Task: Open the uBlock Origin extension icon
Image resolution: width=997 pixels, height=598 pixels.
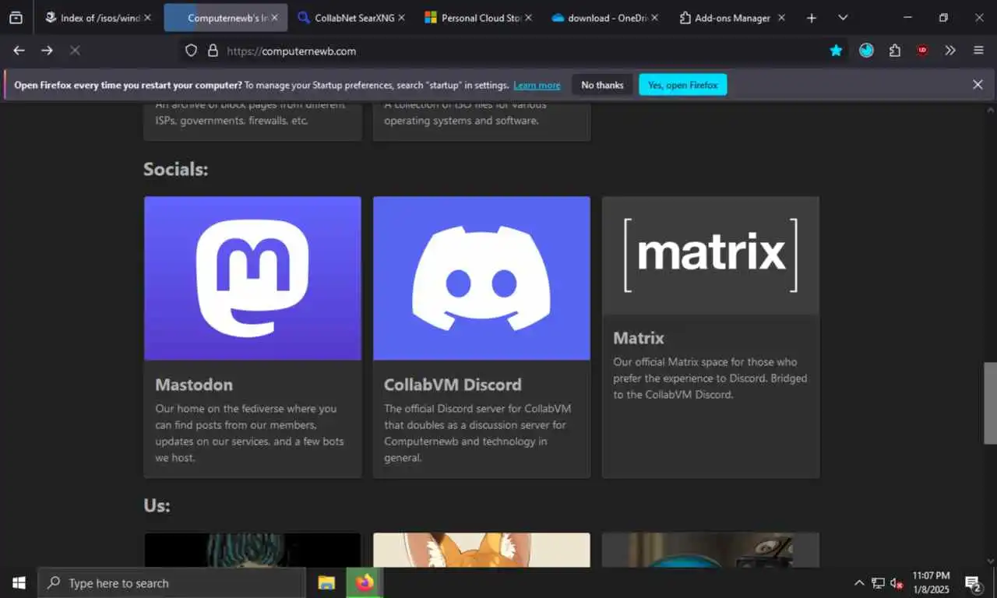Action: point(922,51)
